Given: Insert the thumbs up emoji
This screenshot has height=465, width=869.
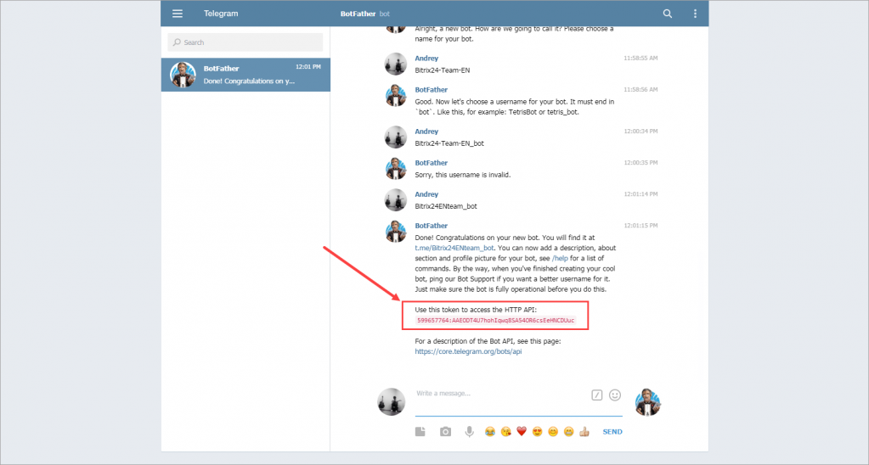Looking at the screenshot, I should click(x=584, y=432).
